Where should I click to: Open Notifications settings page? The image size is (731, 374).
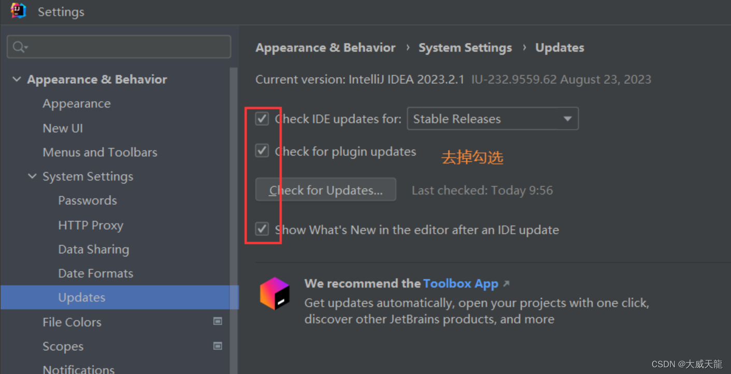[x=79, y=369]
